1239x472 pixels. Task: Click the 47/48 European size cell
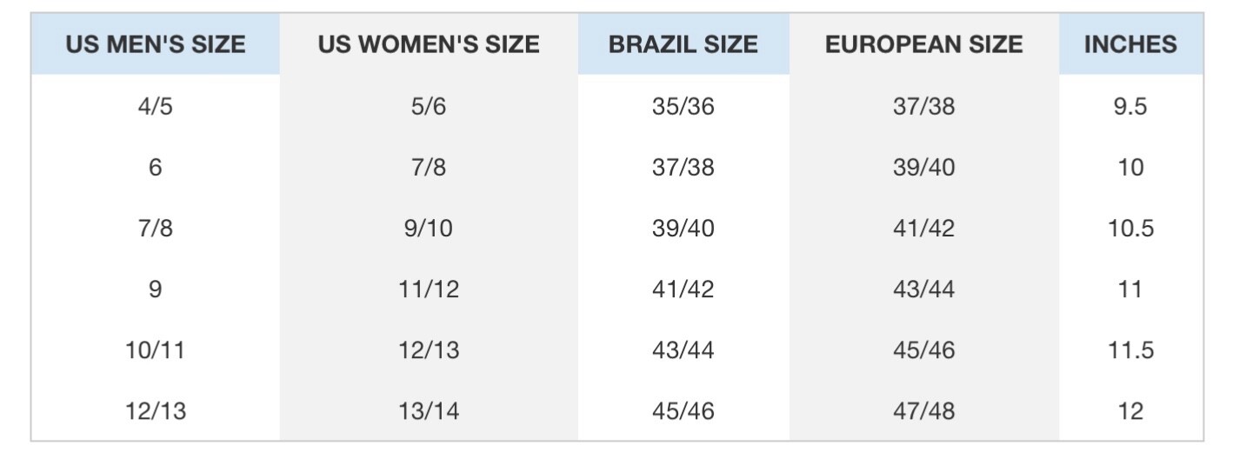923,411
